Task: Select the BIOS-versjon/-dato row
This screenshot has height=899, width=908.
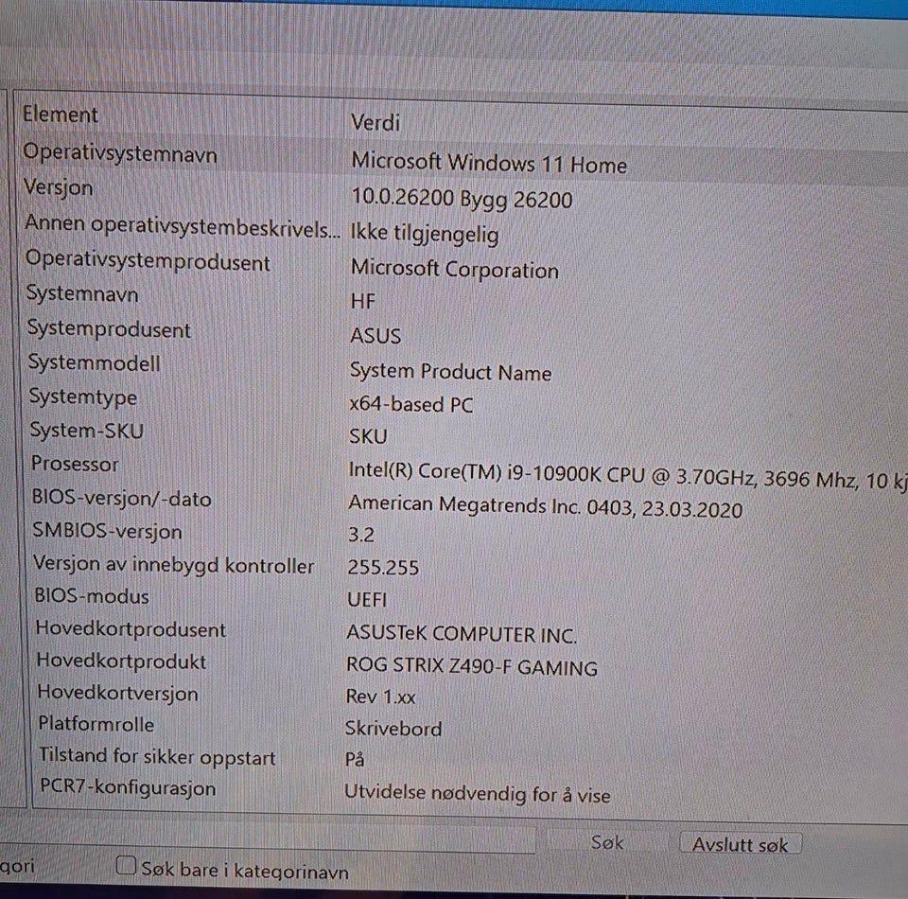Action: click(463, 503)
